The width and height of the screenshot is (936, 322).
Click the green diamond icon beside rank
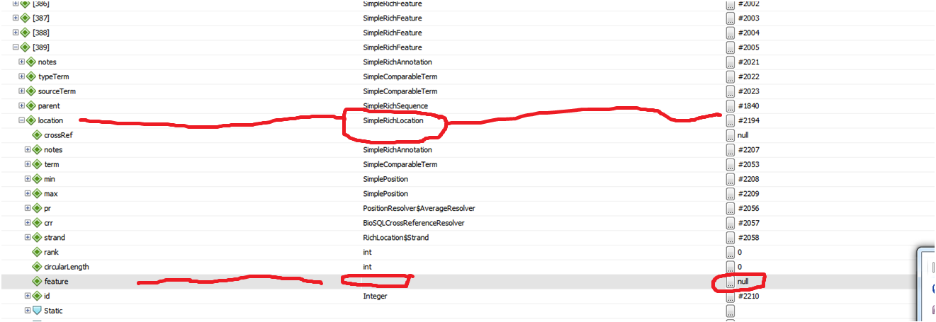[37, 253]
